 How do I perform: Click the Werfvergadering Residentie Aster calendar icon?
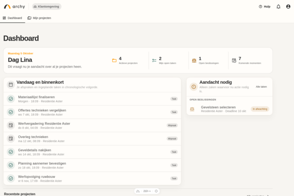11,125
